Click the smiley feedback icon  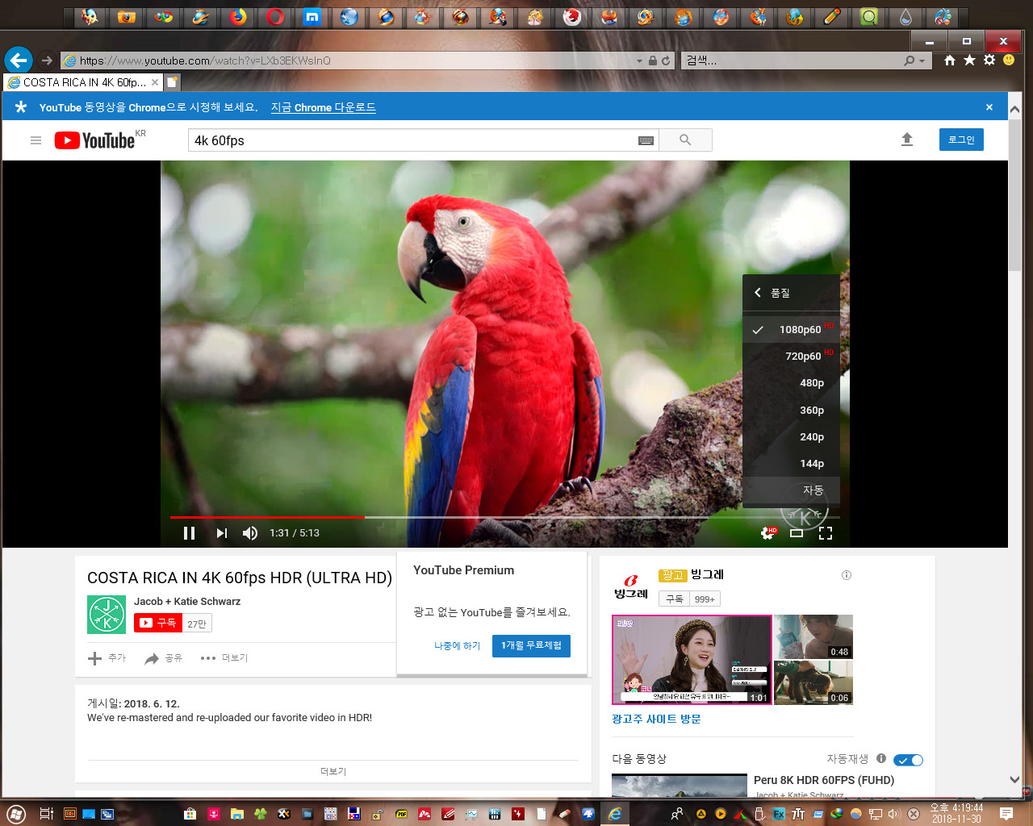tap(1009, 60)
